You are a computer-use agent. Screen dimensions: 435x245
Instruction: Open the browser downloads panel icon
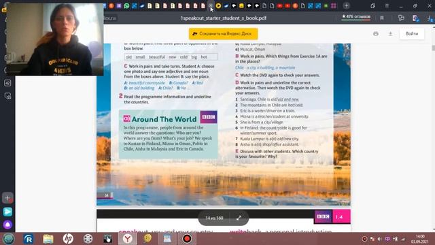[x=430, y=18]
